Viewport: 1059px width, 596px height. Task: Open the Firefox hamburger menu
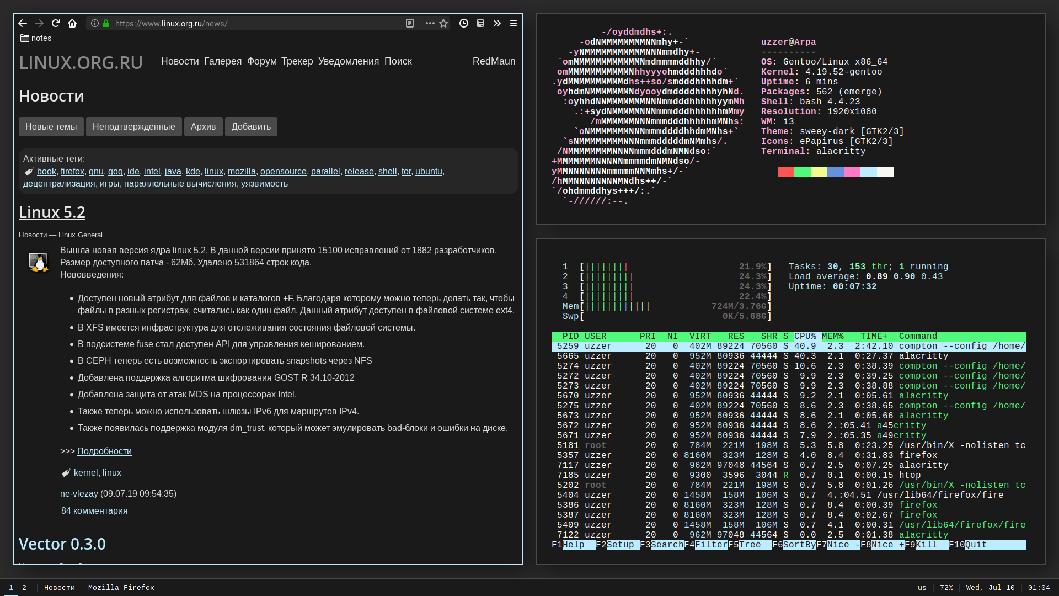pyautogui.click(x=514, y=23)
